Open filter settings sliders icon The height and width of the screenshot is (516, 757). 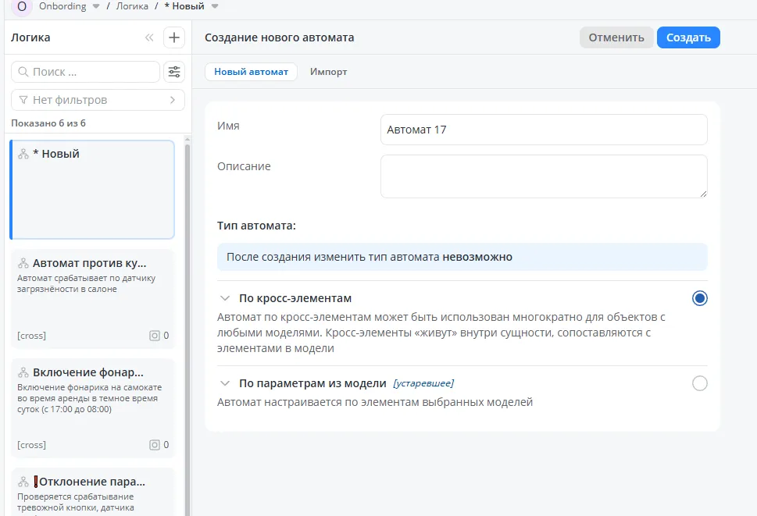coord(173,72)
